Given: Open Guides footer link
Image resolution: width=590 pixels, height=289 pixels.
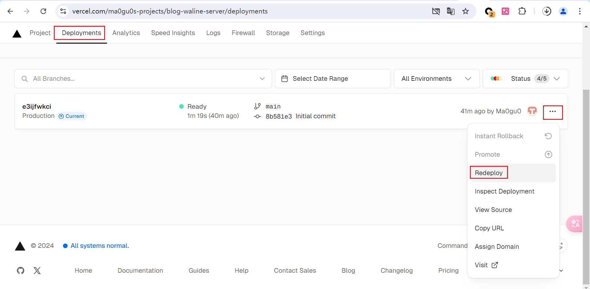Looking at the screenshot, I should pyautogui.click(x=199, y=271).
